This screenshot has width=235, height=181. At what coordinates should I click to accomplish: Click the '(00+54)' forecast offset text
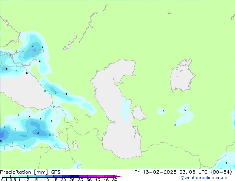point(221,172)
